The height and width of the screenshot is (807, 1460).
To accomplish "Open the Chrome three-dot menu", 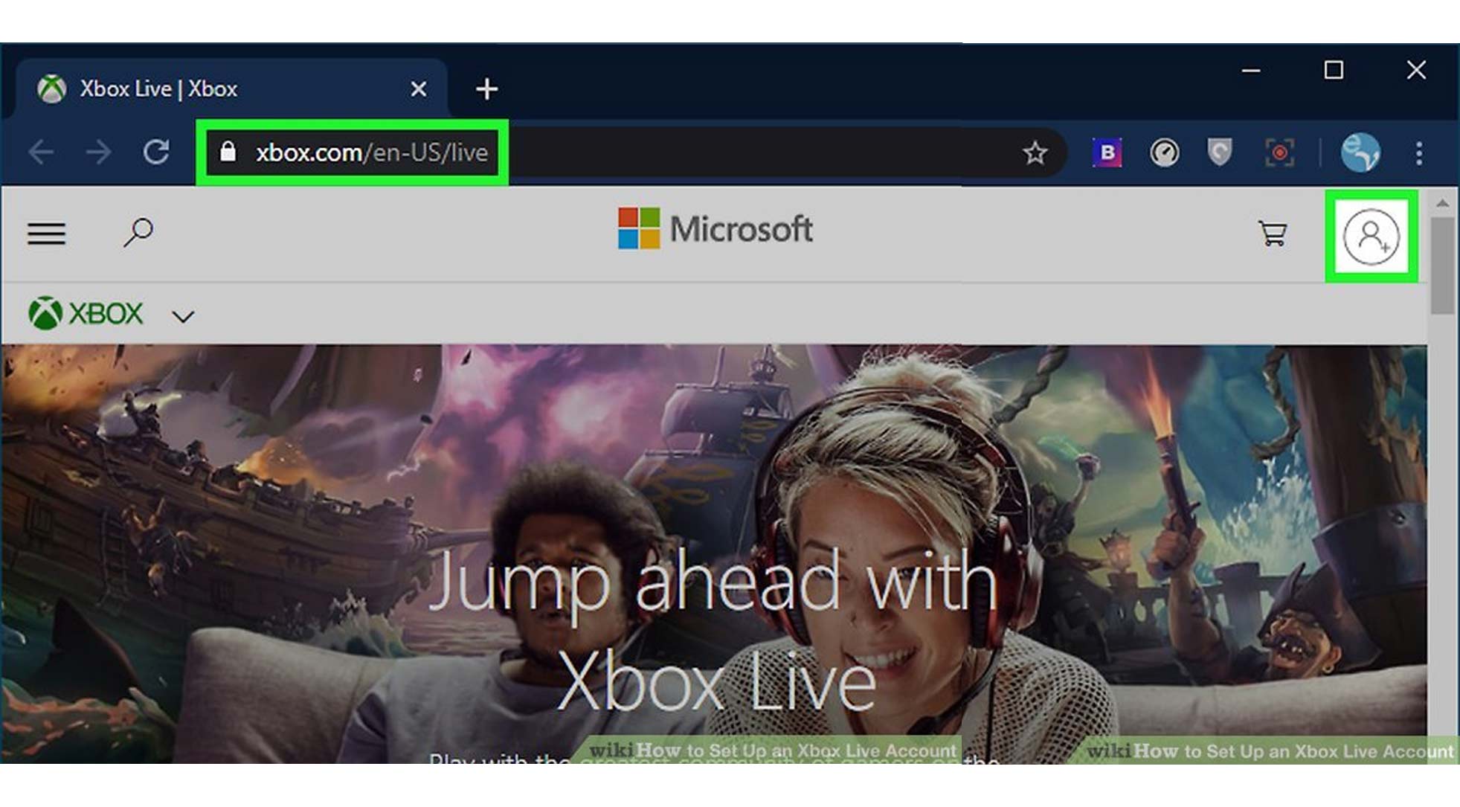I will click(x=1419, y=153).
